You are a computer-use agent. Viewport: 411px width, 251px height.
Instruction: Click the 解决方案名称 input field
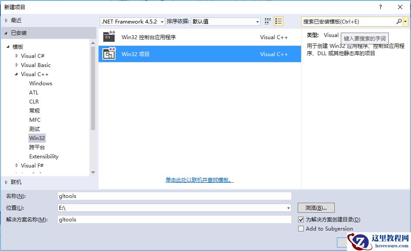coord(174,220)
